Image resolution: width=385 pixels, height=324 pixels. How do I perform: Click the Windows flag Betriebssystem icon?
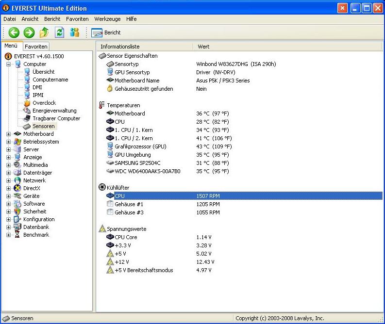[x=17, y=142]
